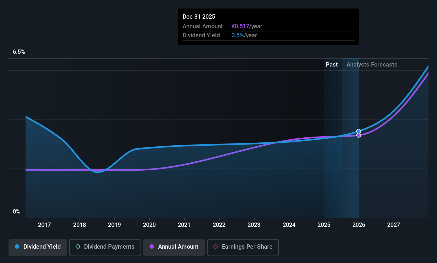Enable the Dividend Payments series
Screen dimensions: 437x263
click(x=105, y=247)
